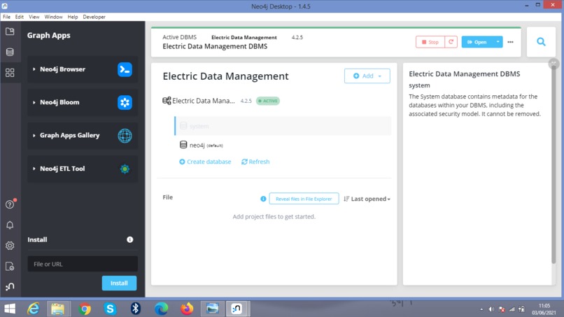Expand the Neo4j Bloom entry
Screen dimensions: 564x317
tap(34, 102)
